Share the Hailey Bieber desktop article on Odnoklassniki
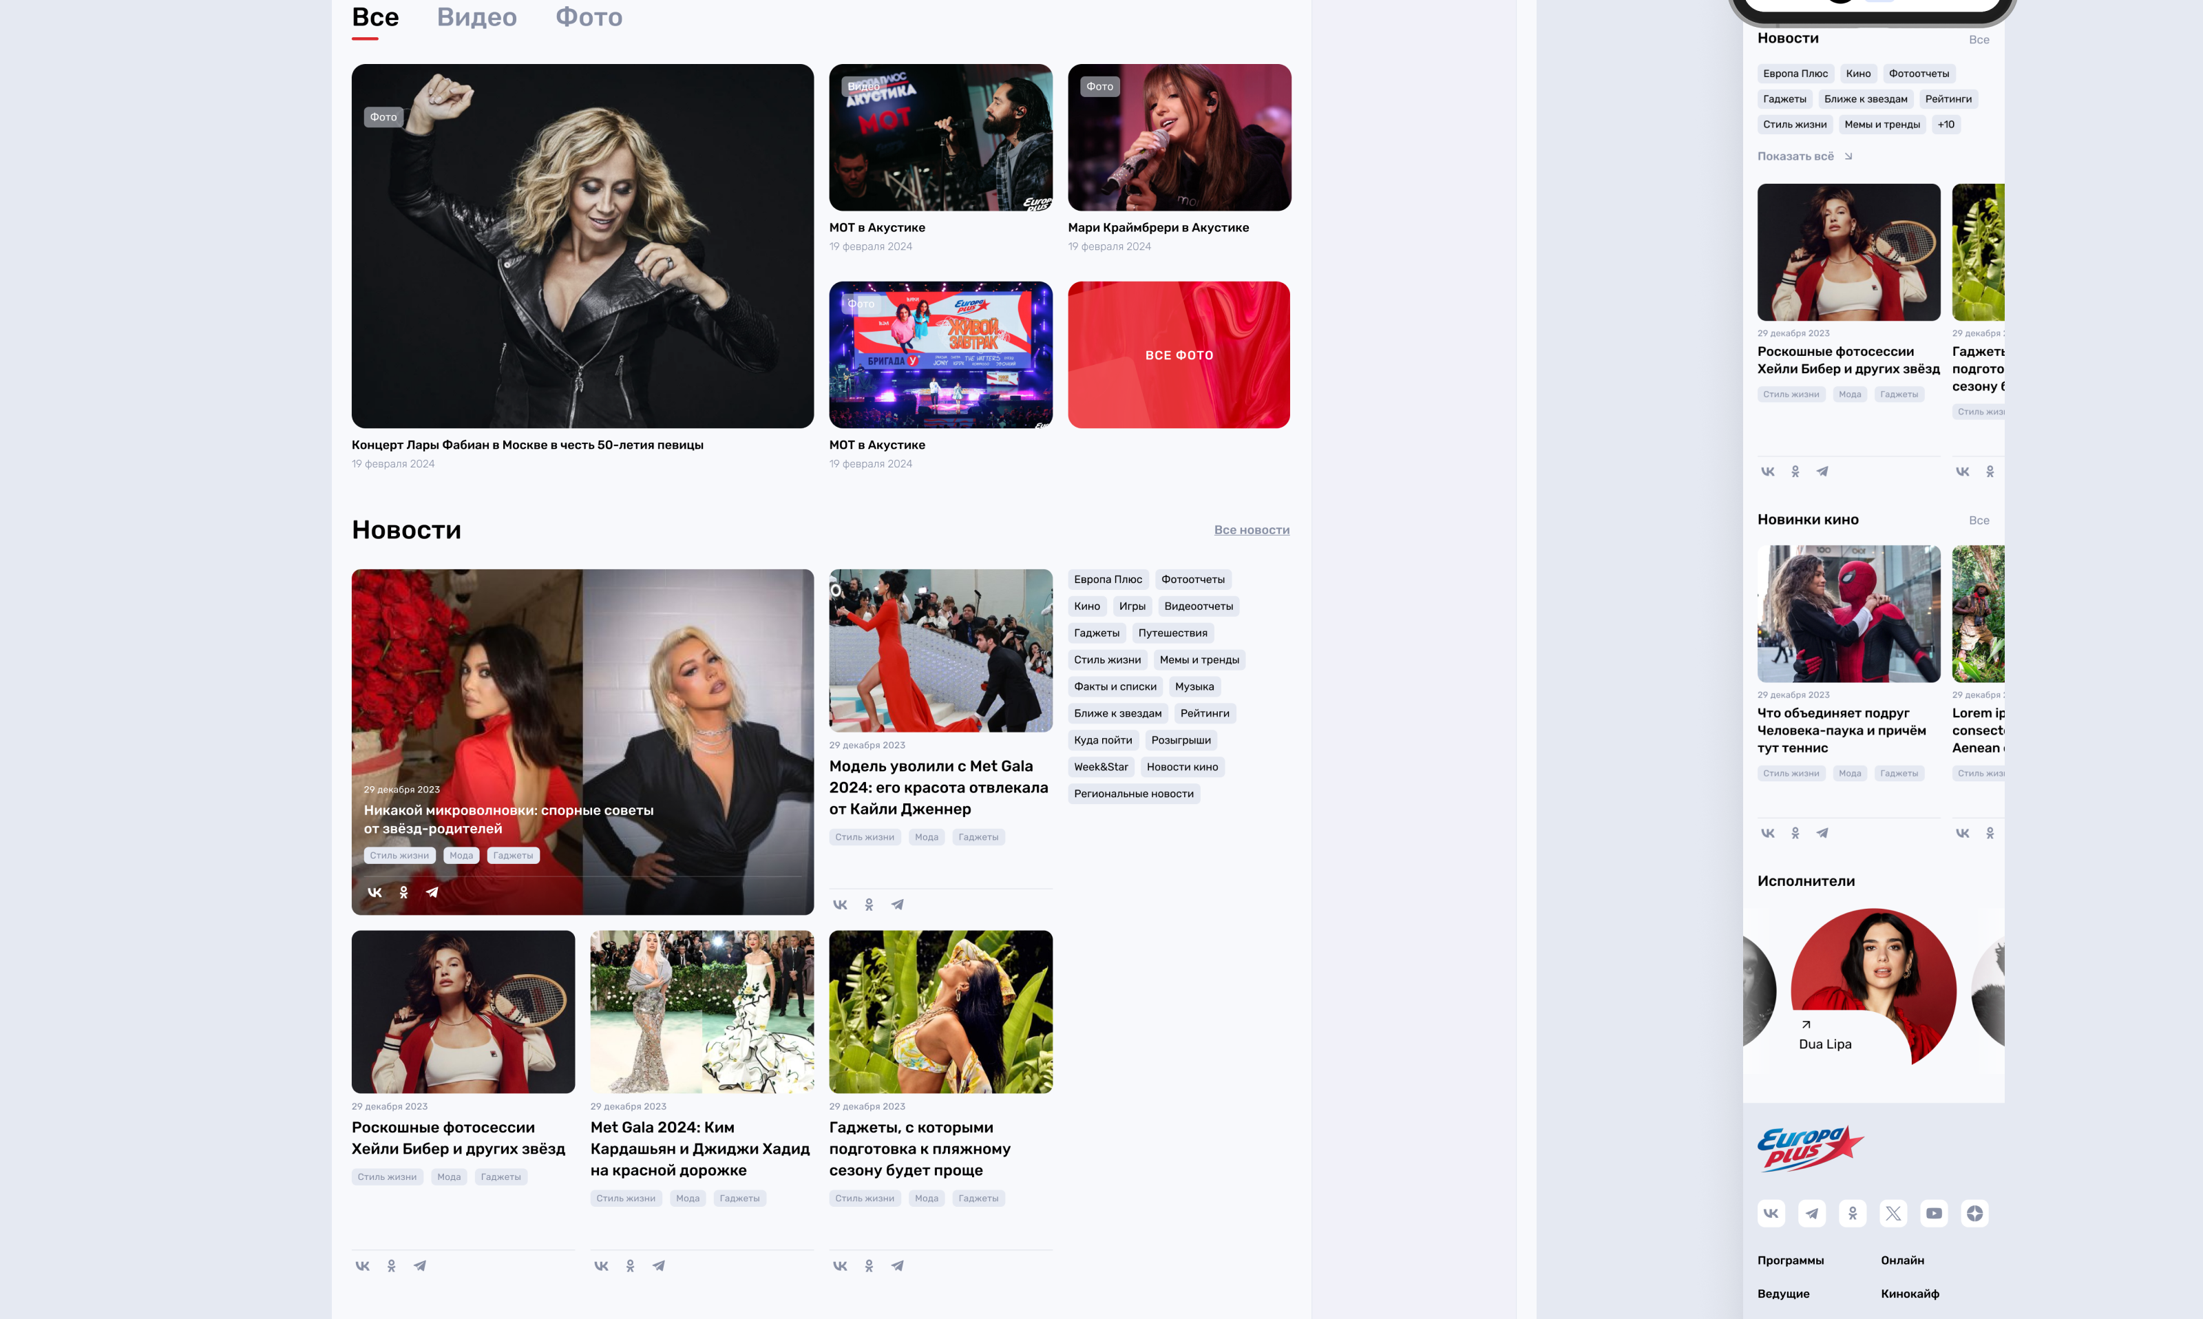 391,1266
